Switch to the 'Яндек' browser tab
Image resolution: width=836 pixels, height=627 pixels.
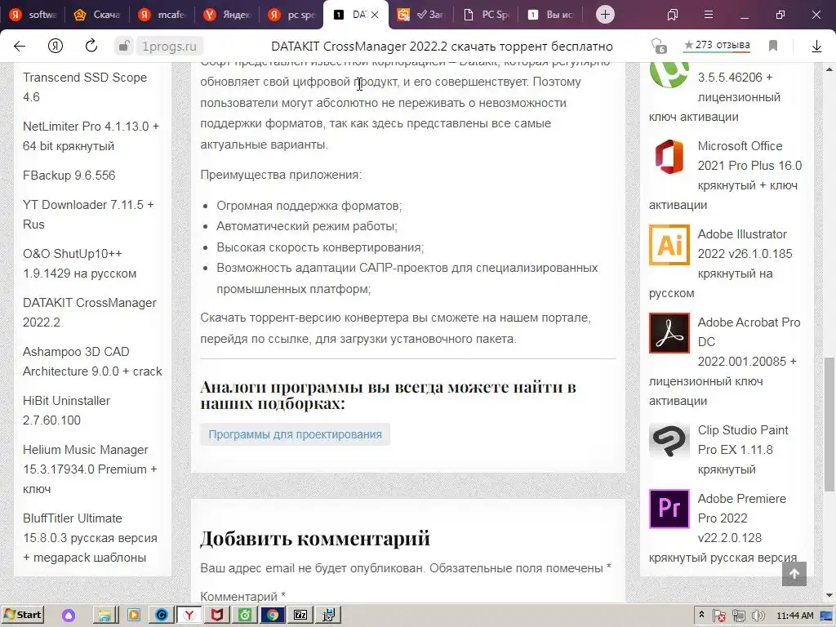click(x=227, y=15)
